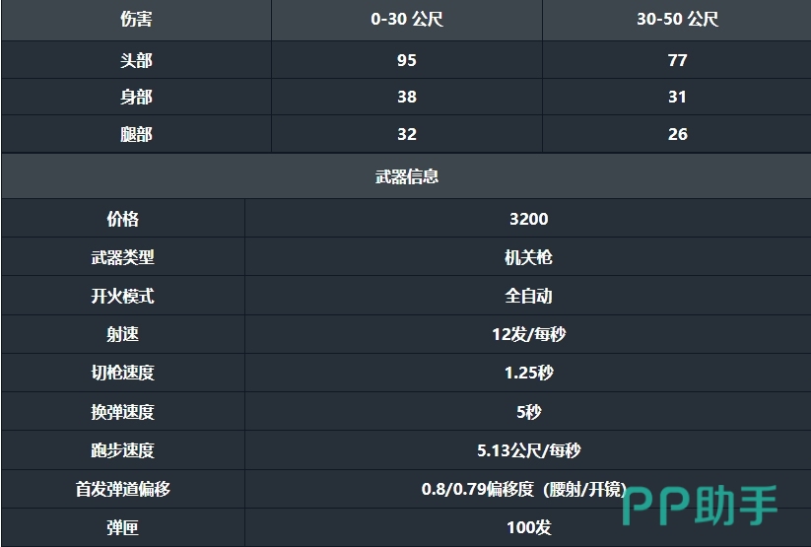The width and height of the screenshot is (811, 547).
Task: Click the 腿部 row label
Action: (x=136, y=134)
